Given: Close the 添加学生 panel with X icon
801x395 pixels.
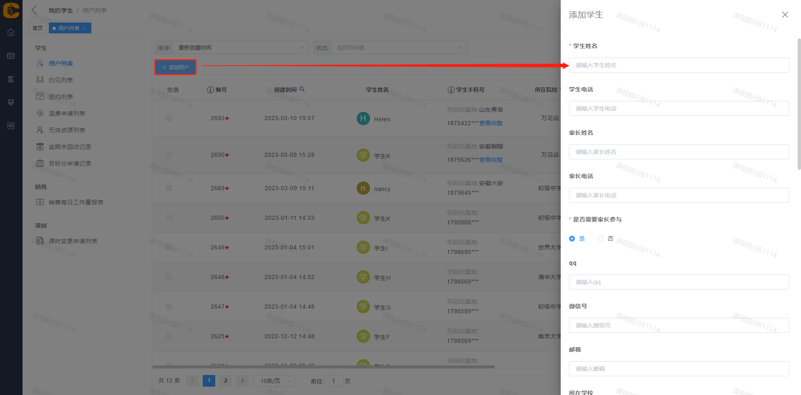Looking at the screenshot, I should tap(785, 15).
